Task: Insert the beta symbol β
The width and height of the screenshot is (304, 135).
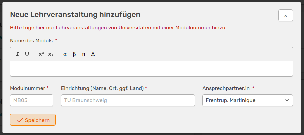Action: pyautogui.click(x=74, y=54)
